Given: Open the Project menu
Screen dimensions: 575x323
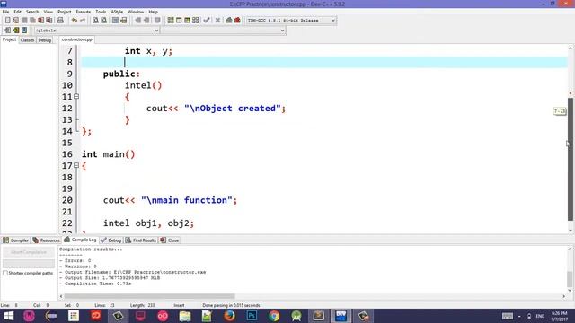Looking at the screenshot, I should [x=64, y=12].
